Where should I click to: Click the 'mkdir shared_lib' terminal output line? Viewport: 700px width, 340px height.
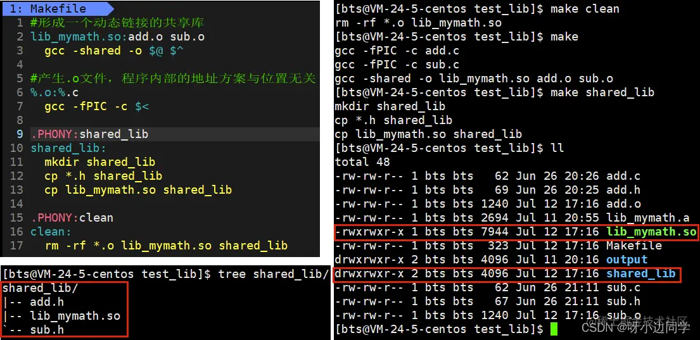[390, 106]
